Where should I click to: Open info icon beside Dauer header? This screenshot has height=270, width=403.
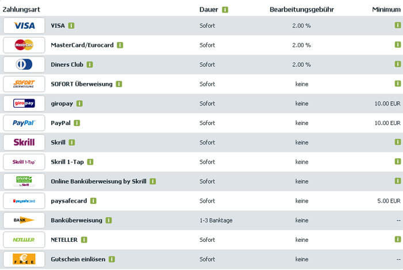225,10
